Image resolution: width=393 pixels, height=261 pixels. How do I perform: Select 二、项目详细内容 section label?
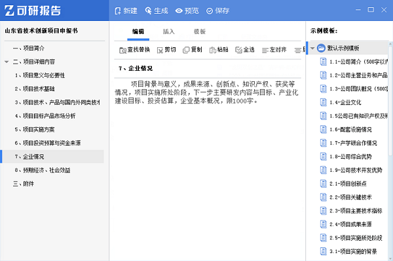pyautogui.click(x=34, y=62)
